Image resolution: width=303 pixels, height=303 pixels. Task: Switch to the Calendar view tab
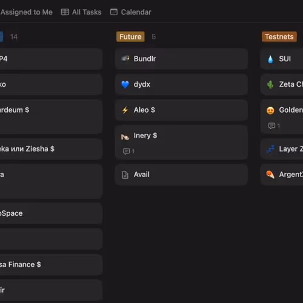click(x=130, y=12)
